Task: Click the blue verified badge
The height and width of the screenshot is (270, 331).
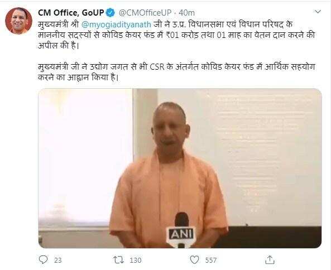Action: click(x=110, y=13)
